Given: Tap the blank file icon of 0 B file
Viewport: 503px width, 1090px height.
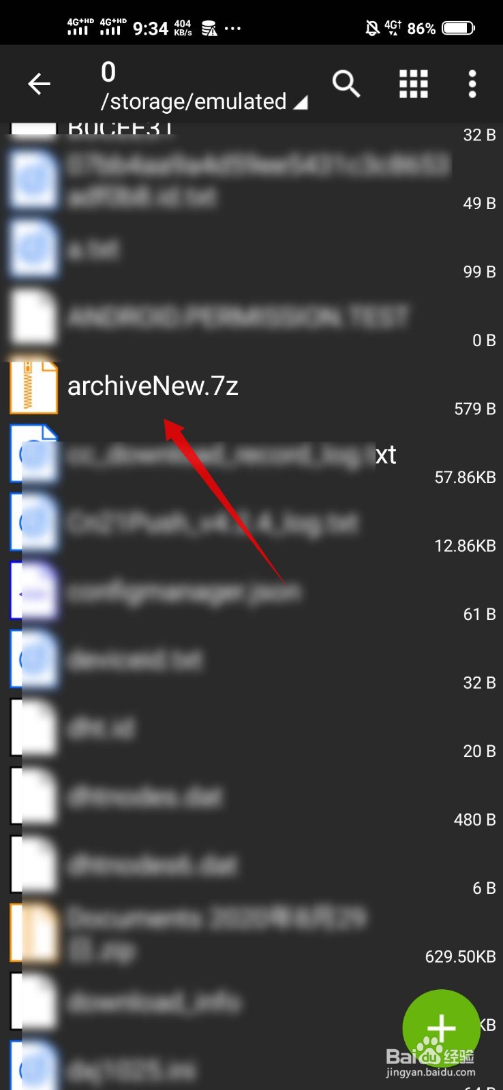Looking at the screenshot, I should [33, 318].
